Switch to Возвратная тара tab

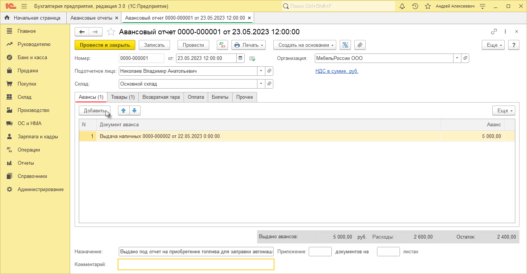pyautogui.click(x=161, y=97)
